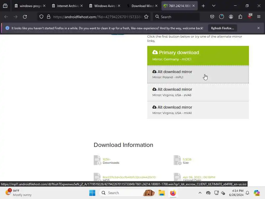Close the windows-progr… tab

click(x=44, y=6)
